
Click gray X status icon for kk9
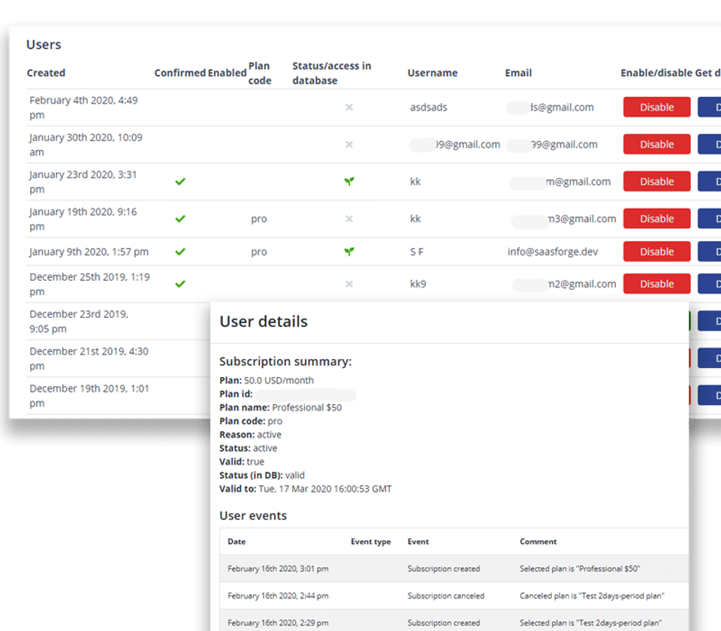349,284
